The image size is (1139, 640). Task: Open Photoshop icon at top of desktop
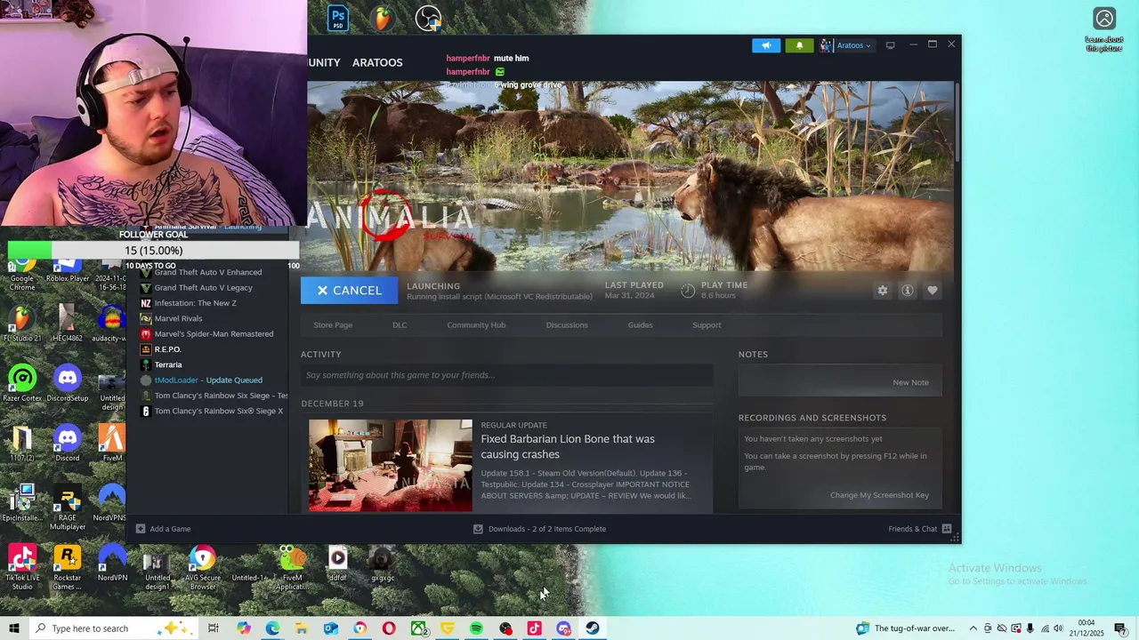[x=337, y=18]
